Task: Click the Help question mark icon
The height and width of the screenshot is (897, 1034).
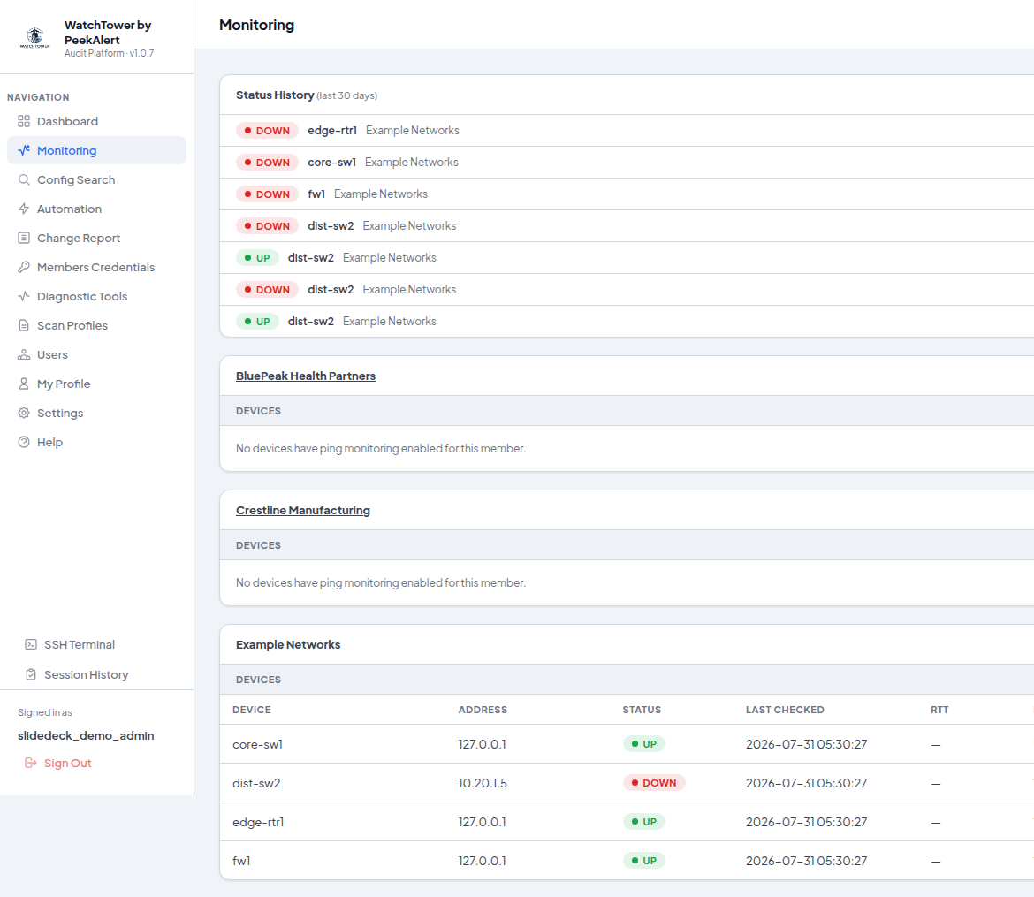Action: [x=24, y=442]
